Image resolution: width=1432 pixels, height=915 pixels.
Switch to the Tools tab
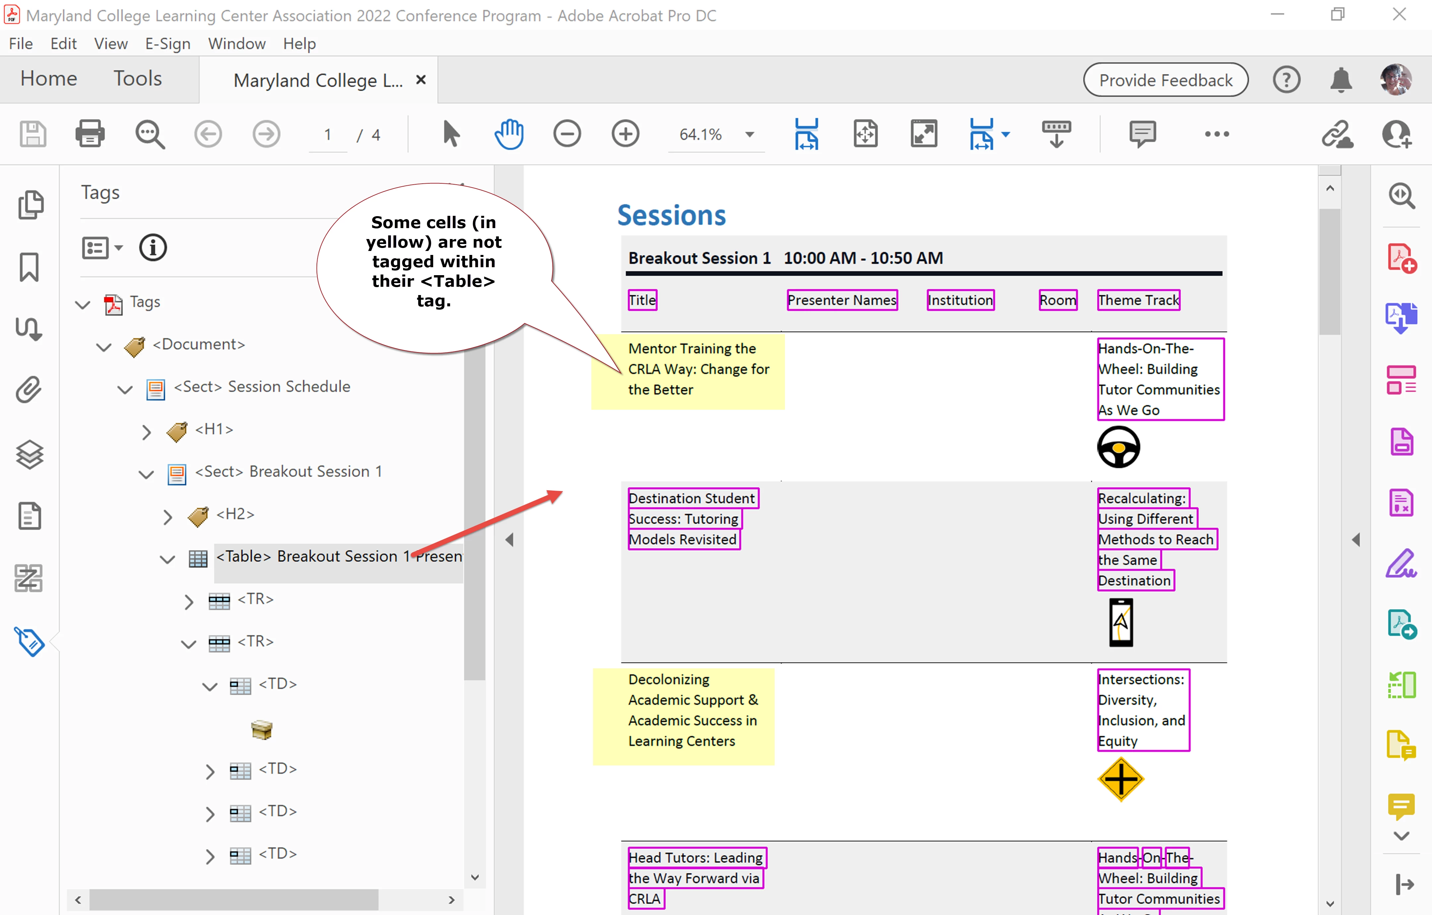[x=137, y=79]
